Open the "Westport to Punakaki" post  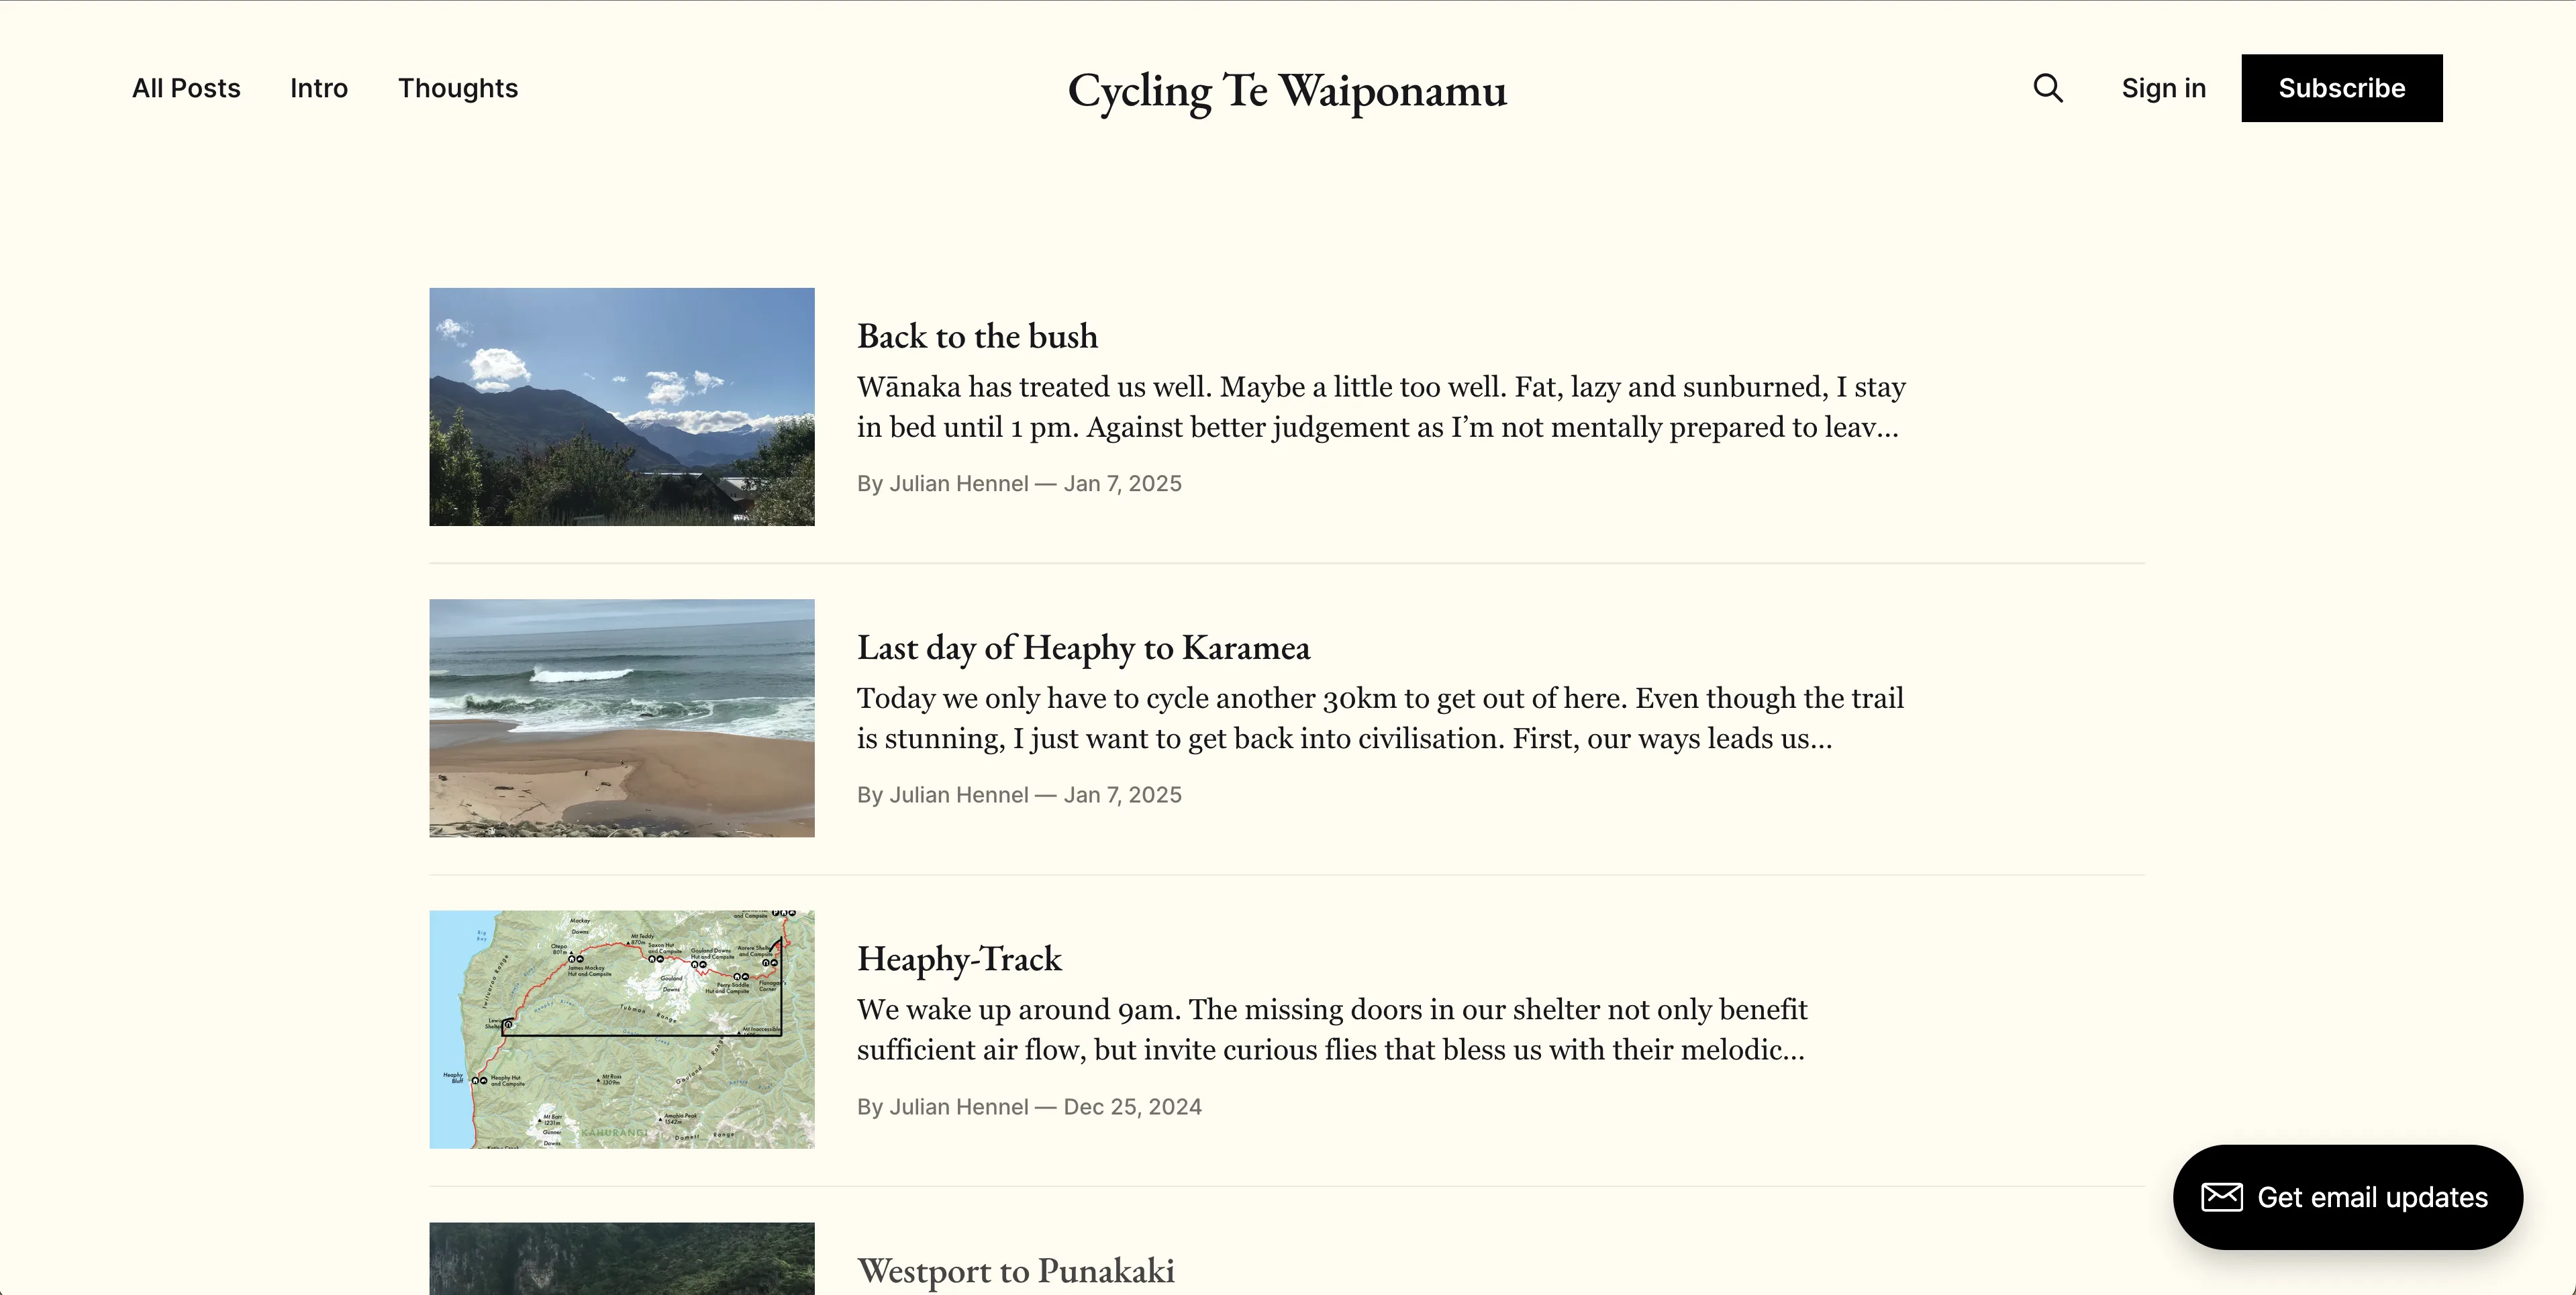click(x=1015, y=1271)
